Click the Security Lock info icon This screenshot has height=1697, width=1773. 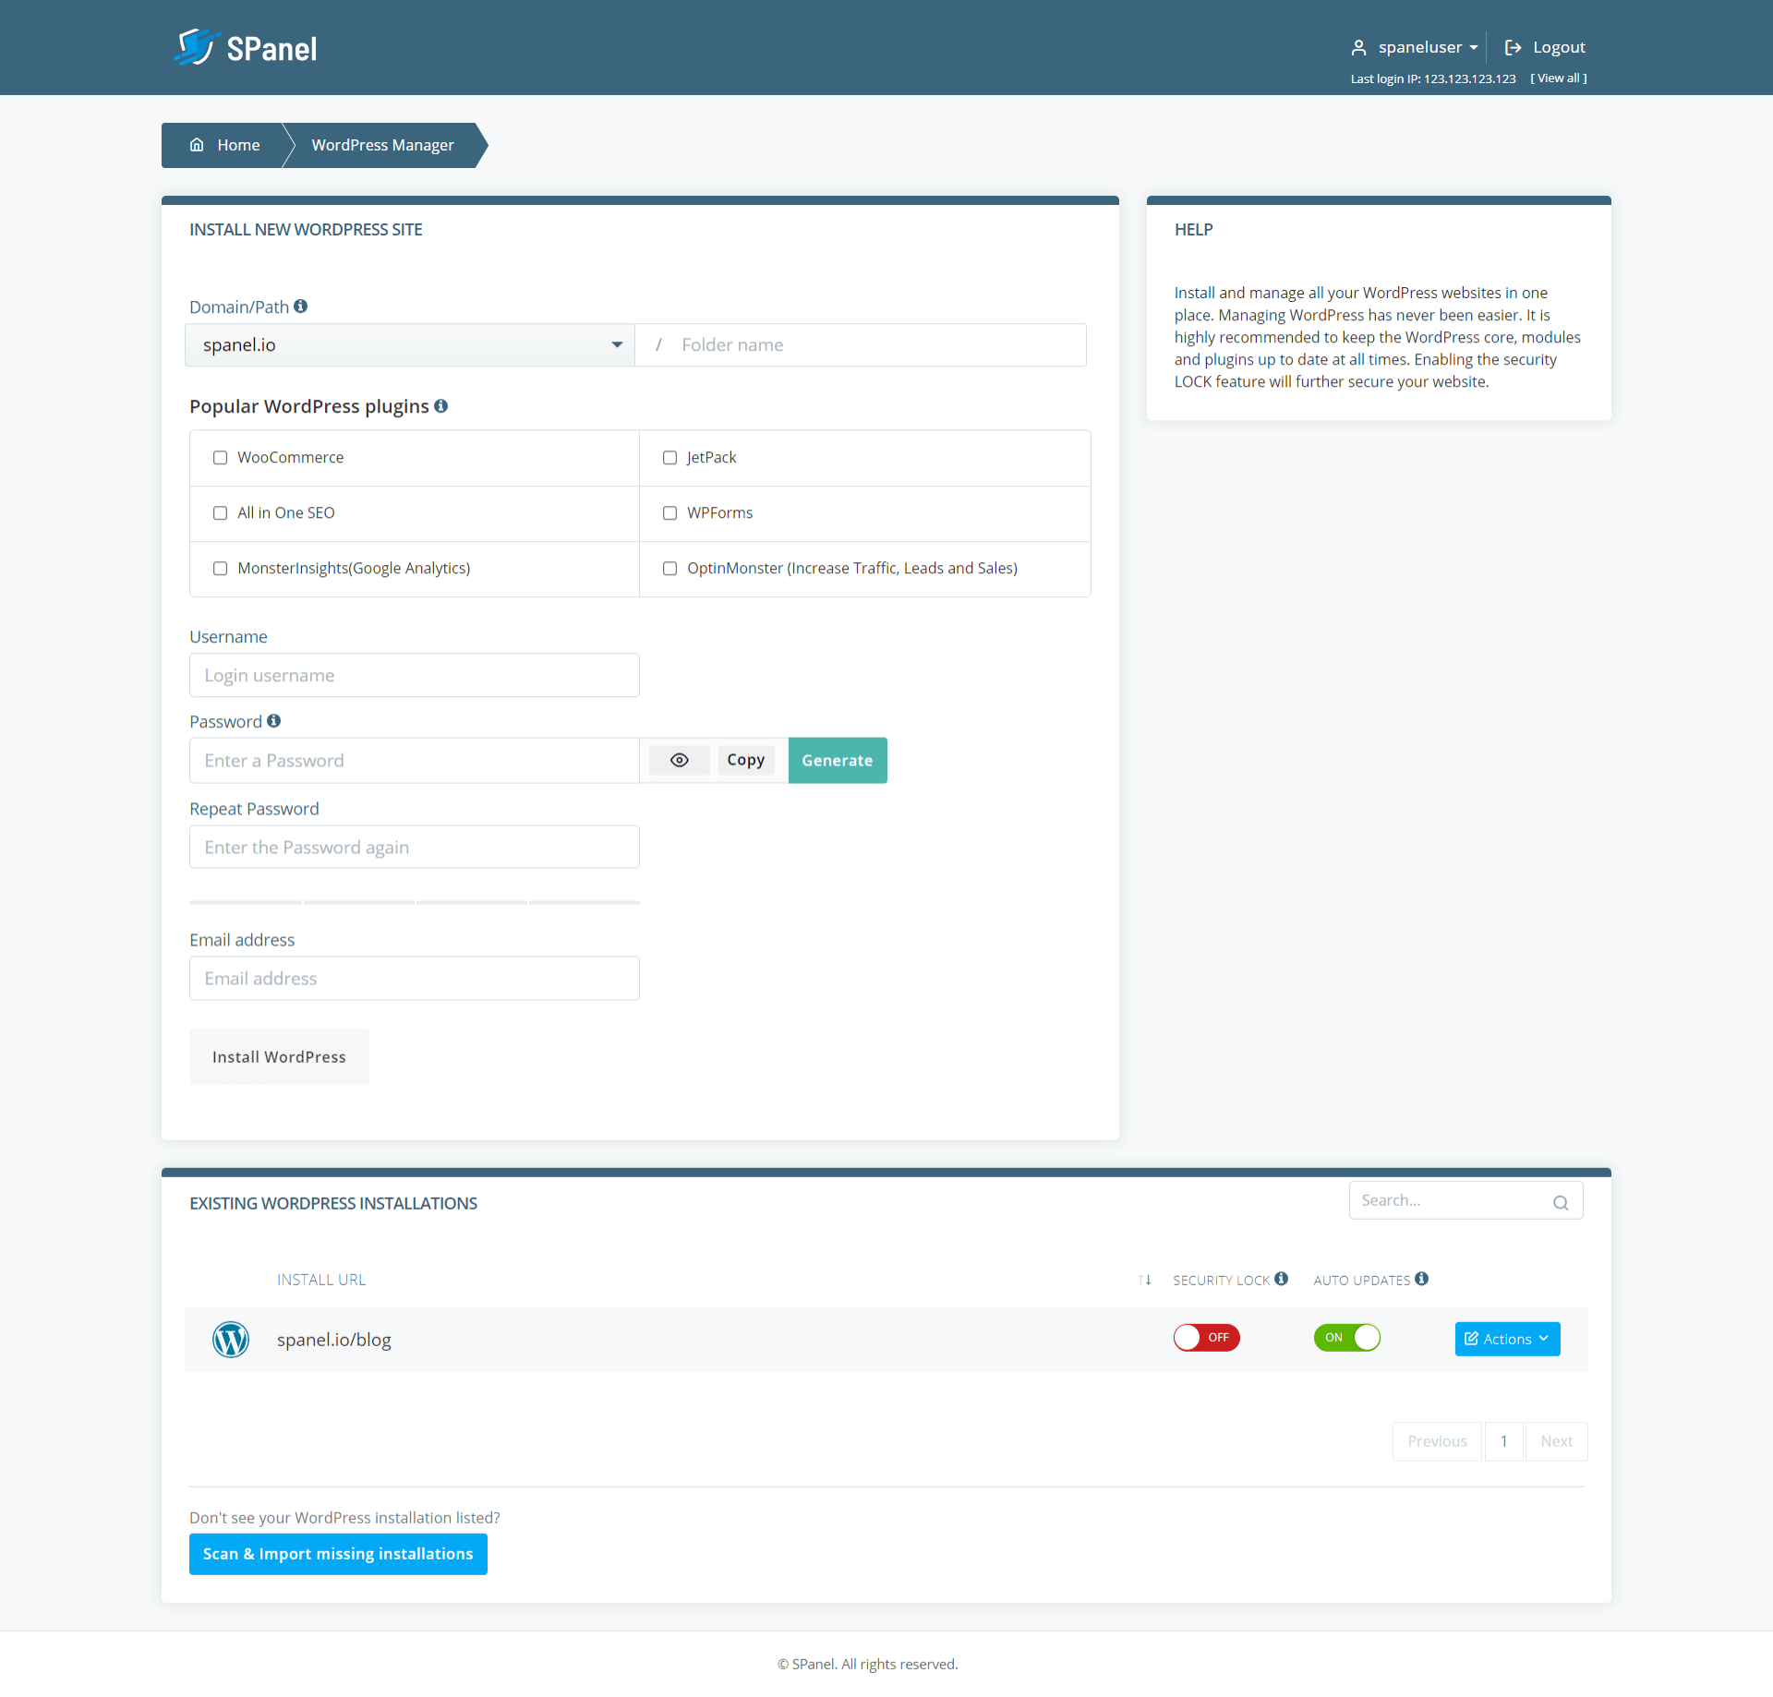(x=1282, y=1279)
